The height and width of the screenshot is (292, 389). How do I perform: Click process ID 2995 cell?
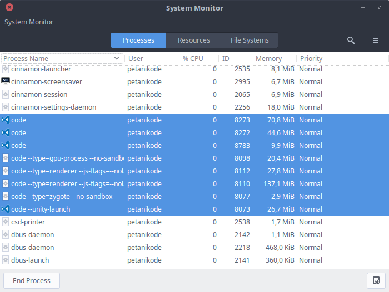(242, 81)
